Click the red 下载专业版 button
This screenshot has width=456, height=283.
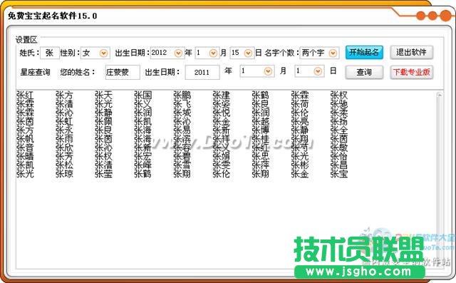coord(412,72)
